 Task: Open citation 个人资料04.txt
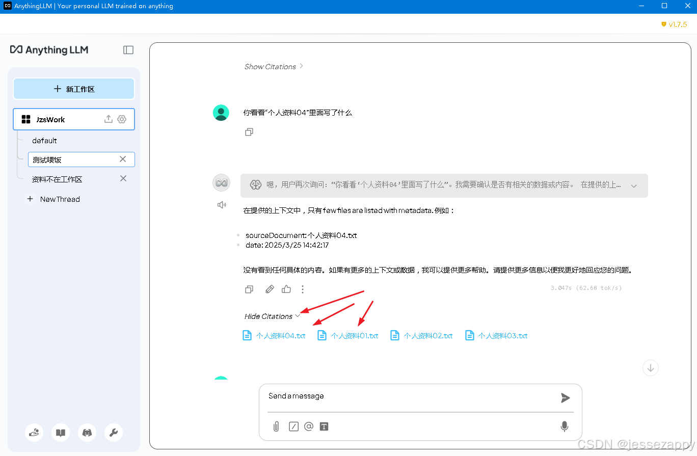coord(274,336)
